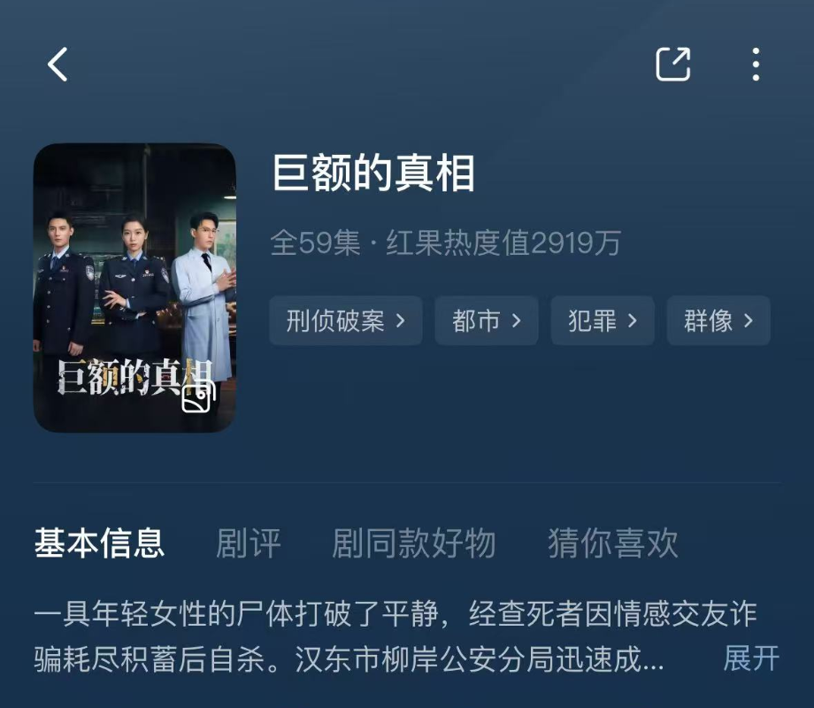Click the chevron next to 犯罪
Viewport: 814px width, 708px height.
(x=633, y=320)
